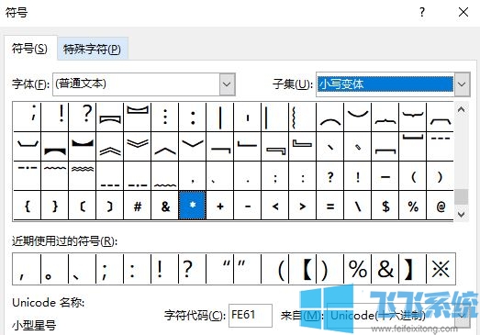Select the small right curly bracket symbol
The image size is (480, 335).
(x=54, y=206)
